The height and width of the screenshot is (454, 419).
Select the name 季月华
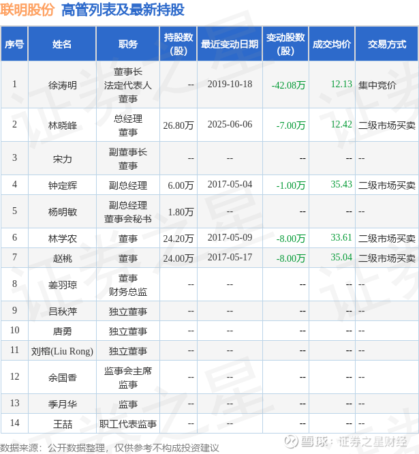(x=63, y=404)
